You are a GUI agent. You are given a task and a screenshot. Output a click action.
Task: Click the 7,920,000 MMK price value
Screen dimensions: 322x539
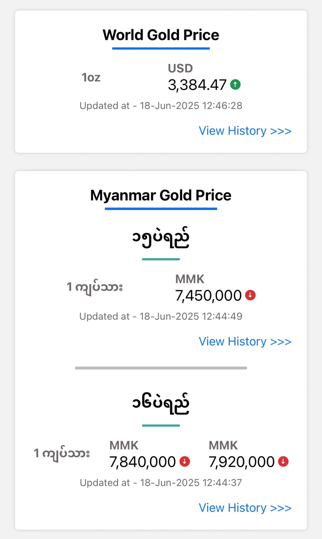pyautogui.click(x=241, y=462)
